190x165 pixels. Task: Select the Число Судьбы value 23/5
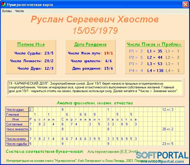click(49, 53)
